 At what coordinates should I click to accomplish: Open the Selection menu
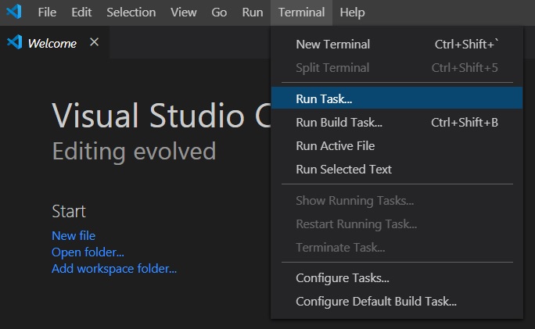131,13
